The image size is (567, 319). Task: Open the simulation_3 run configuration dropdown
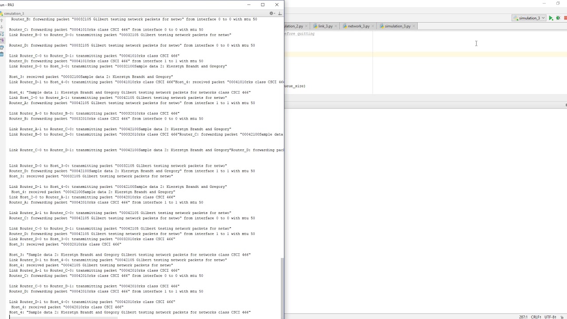[x=529, y=18]
